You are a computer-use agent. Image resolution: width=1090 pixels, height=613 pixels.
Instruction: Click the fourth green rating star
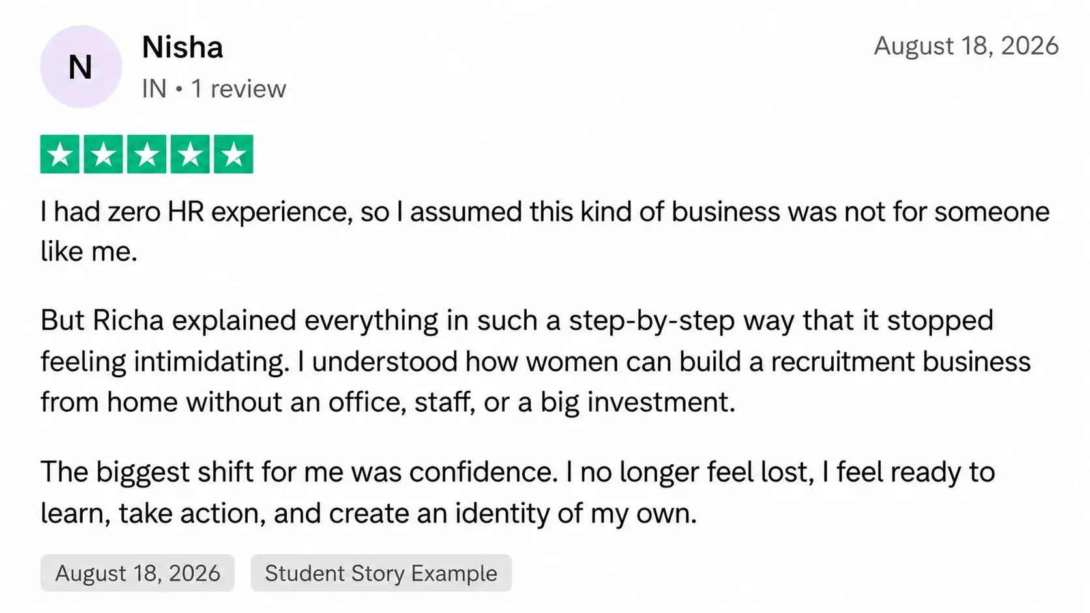(190, 154)
